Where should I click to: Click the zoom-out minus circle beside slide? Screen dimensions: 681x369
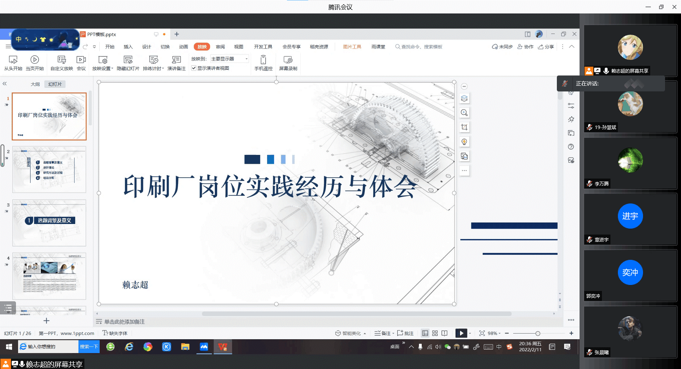point(464,86)
